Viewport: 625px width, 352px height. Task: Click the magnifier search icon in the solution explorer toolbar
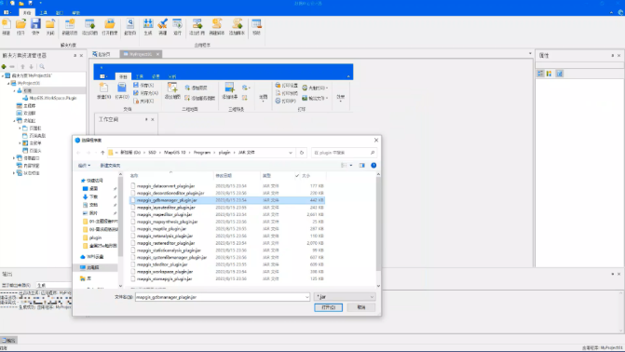click(42, 66)
